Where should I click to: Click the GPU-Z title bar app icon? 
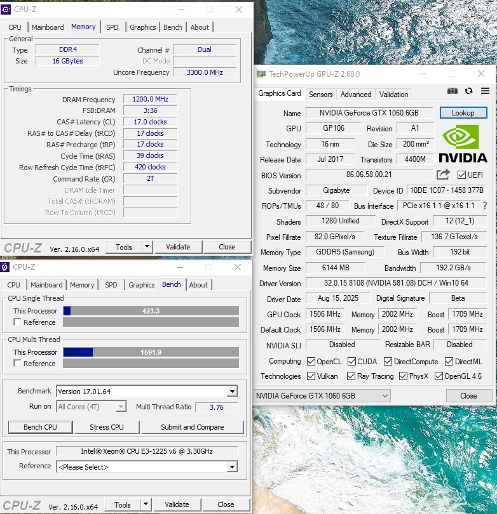pos(261,74)
